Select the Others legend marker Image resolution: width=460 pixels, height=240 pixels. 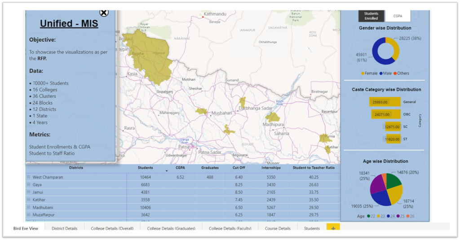tap(395, 73)
